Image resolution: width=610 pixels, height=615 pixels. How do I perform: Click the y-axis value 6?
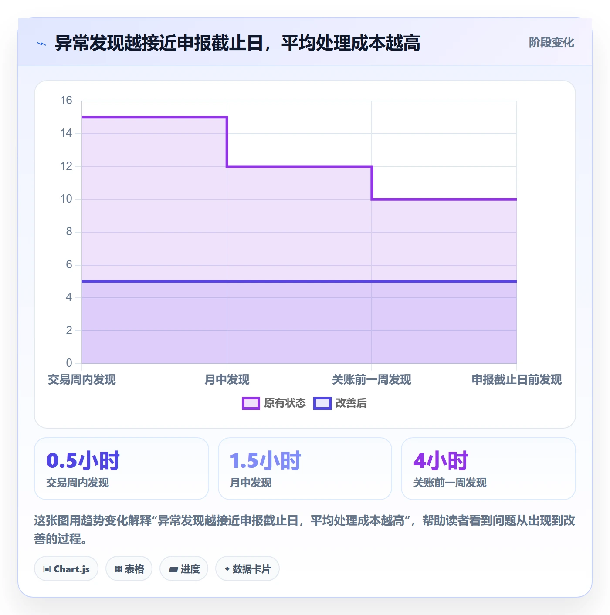pos(69,265)
